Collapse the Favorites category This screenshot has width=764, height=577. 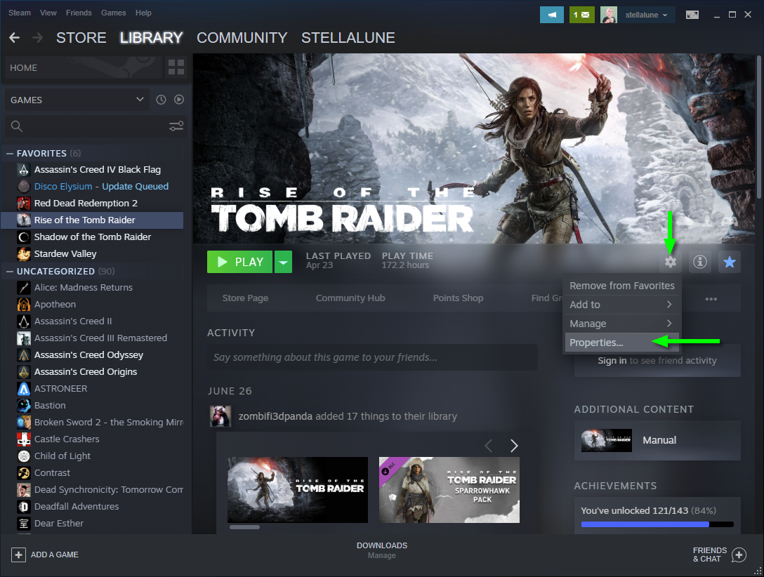coord(10,153)
